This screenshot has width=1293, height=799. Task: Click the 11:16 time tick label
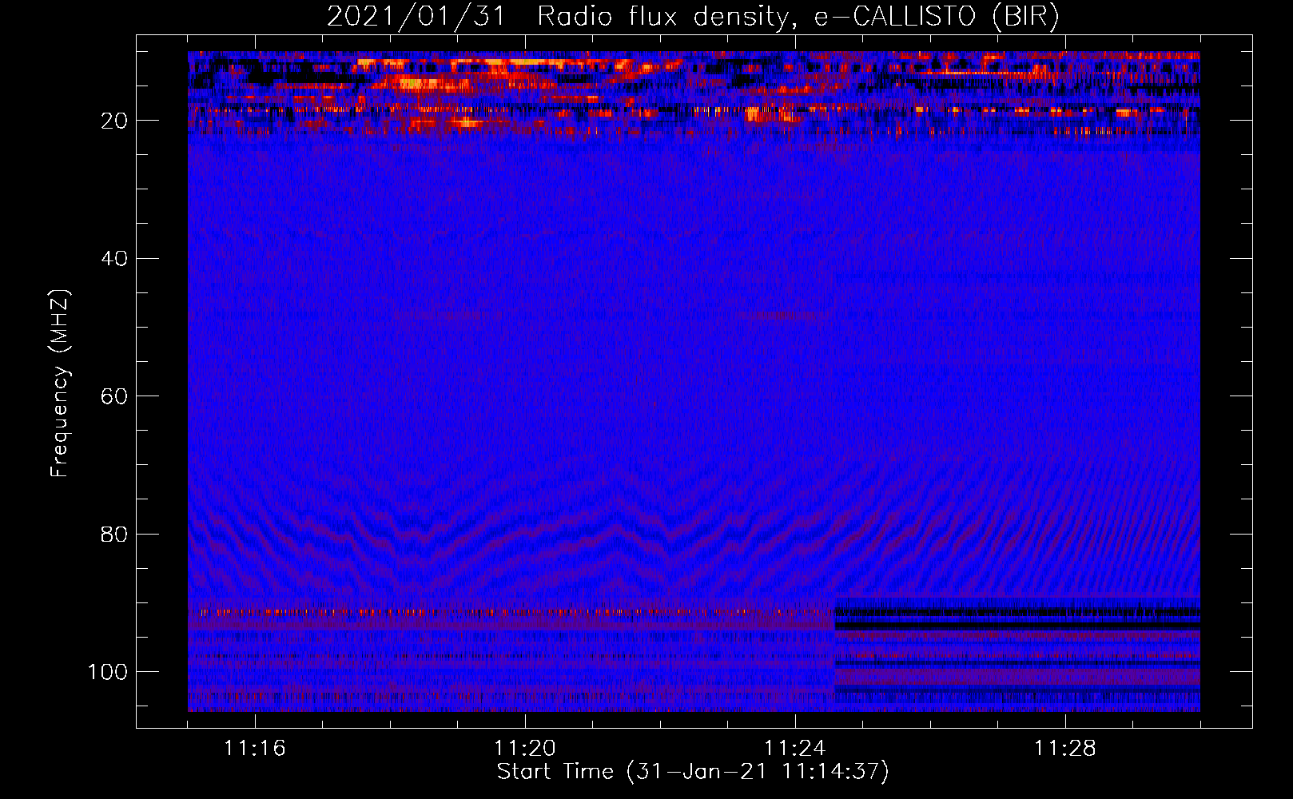(254, 749)
